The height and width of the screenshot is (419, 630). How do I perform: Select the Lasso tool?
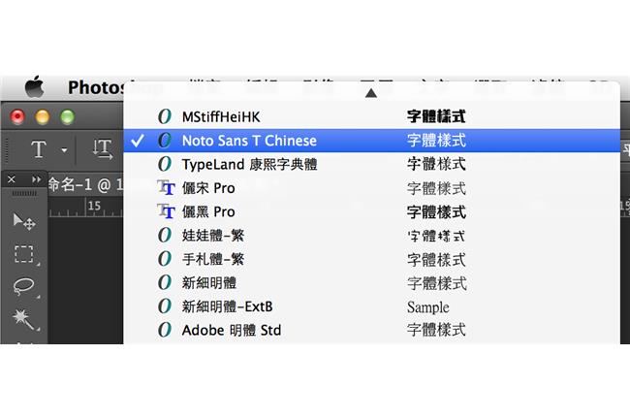23,286
